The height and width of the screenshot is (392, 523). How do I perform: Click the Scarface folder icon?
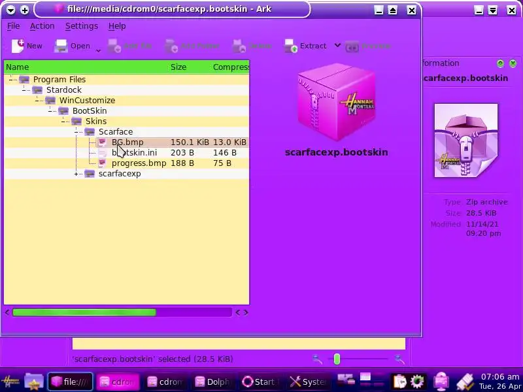(x=90, y=132)
